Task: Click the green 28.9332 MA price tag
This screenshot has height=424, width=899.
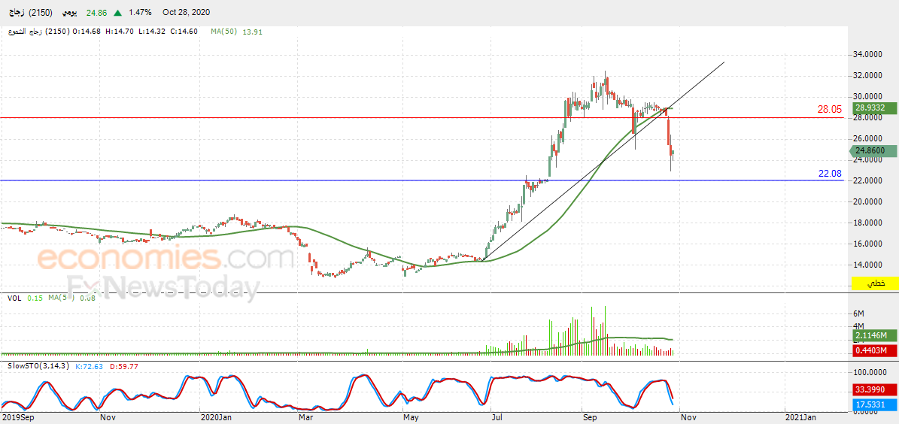Action: 873,108
